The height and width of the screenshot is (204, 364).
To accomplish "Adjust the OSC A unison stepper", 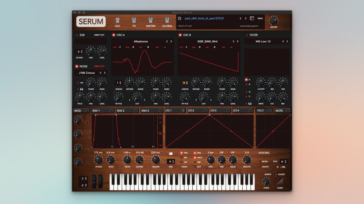I will [x=118, y=83].
